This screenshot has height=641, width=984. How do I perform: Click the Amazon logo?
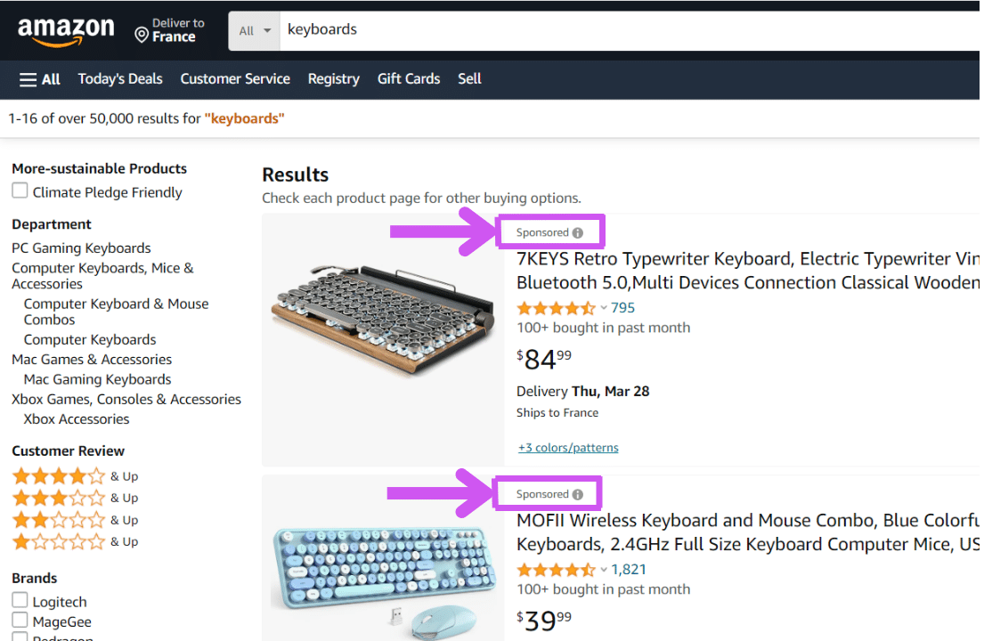tap(66, 30)
